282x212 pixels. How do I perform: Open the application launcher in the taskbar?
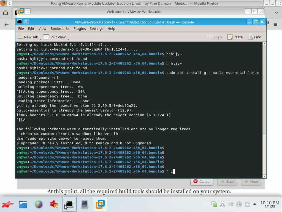click(x=7, y=205)
